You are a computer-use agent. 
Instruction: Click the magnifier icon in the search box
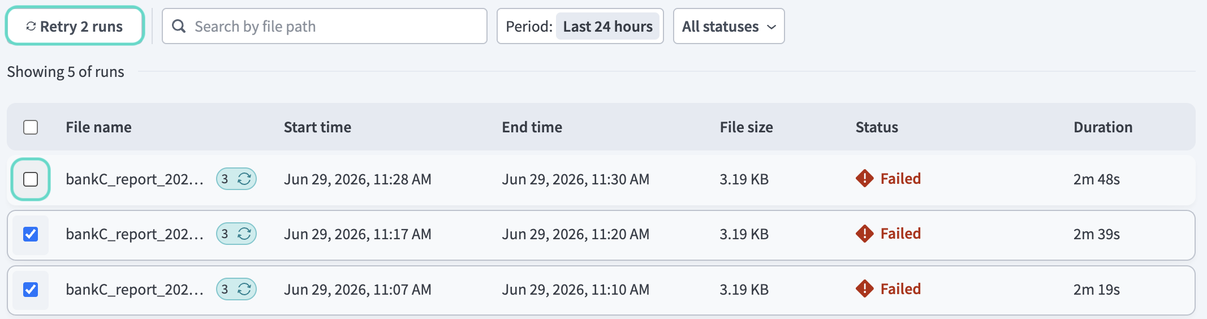[x=179, y=26]
